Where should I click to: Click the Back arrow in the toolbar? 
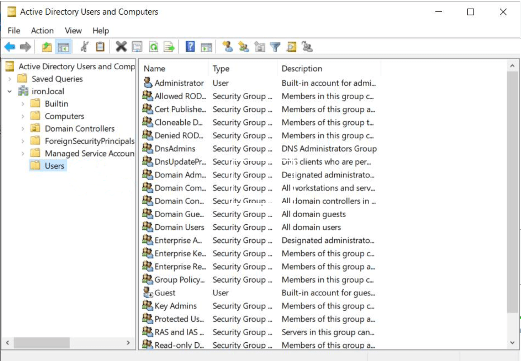point(10,47)
